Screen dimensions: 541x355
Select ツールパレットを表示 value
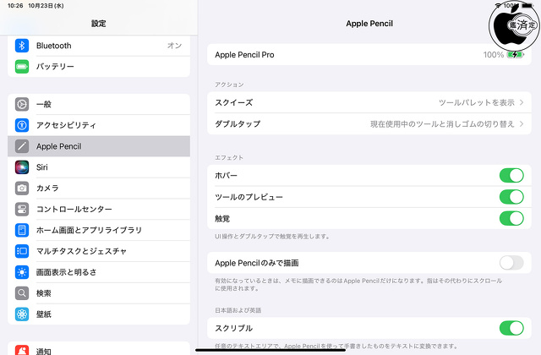[477, 102]
